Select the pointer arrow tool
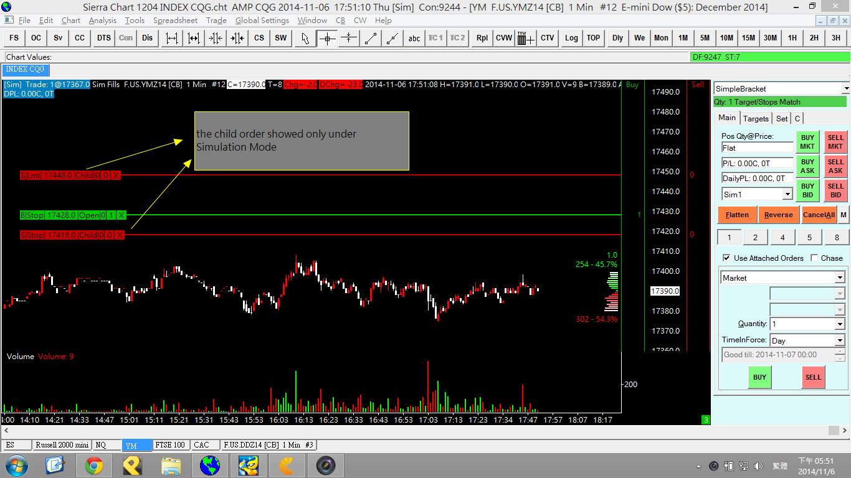The height and width of the screenshot is (478, 851). (305, 38)
